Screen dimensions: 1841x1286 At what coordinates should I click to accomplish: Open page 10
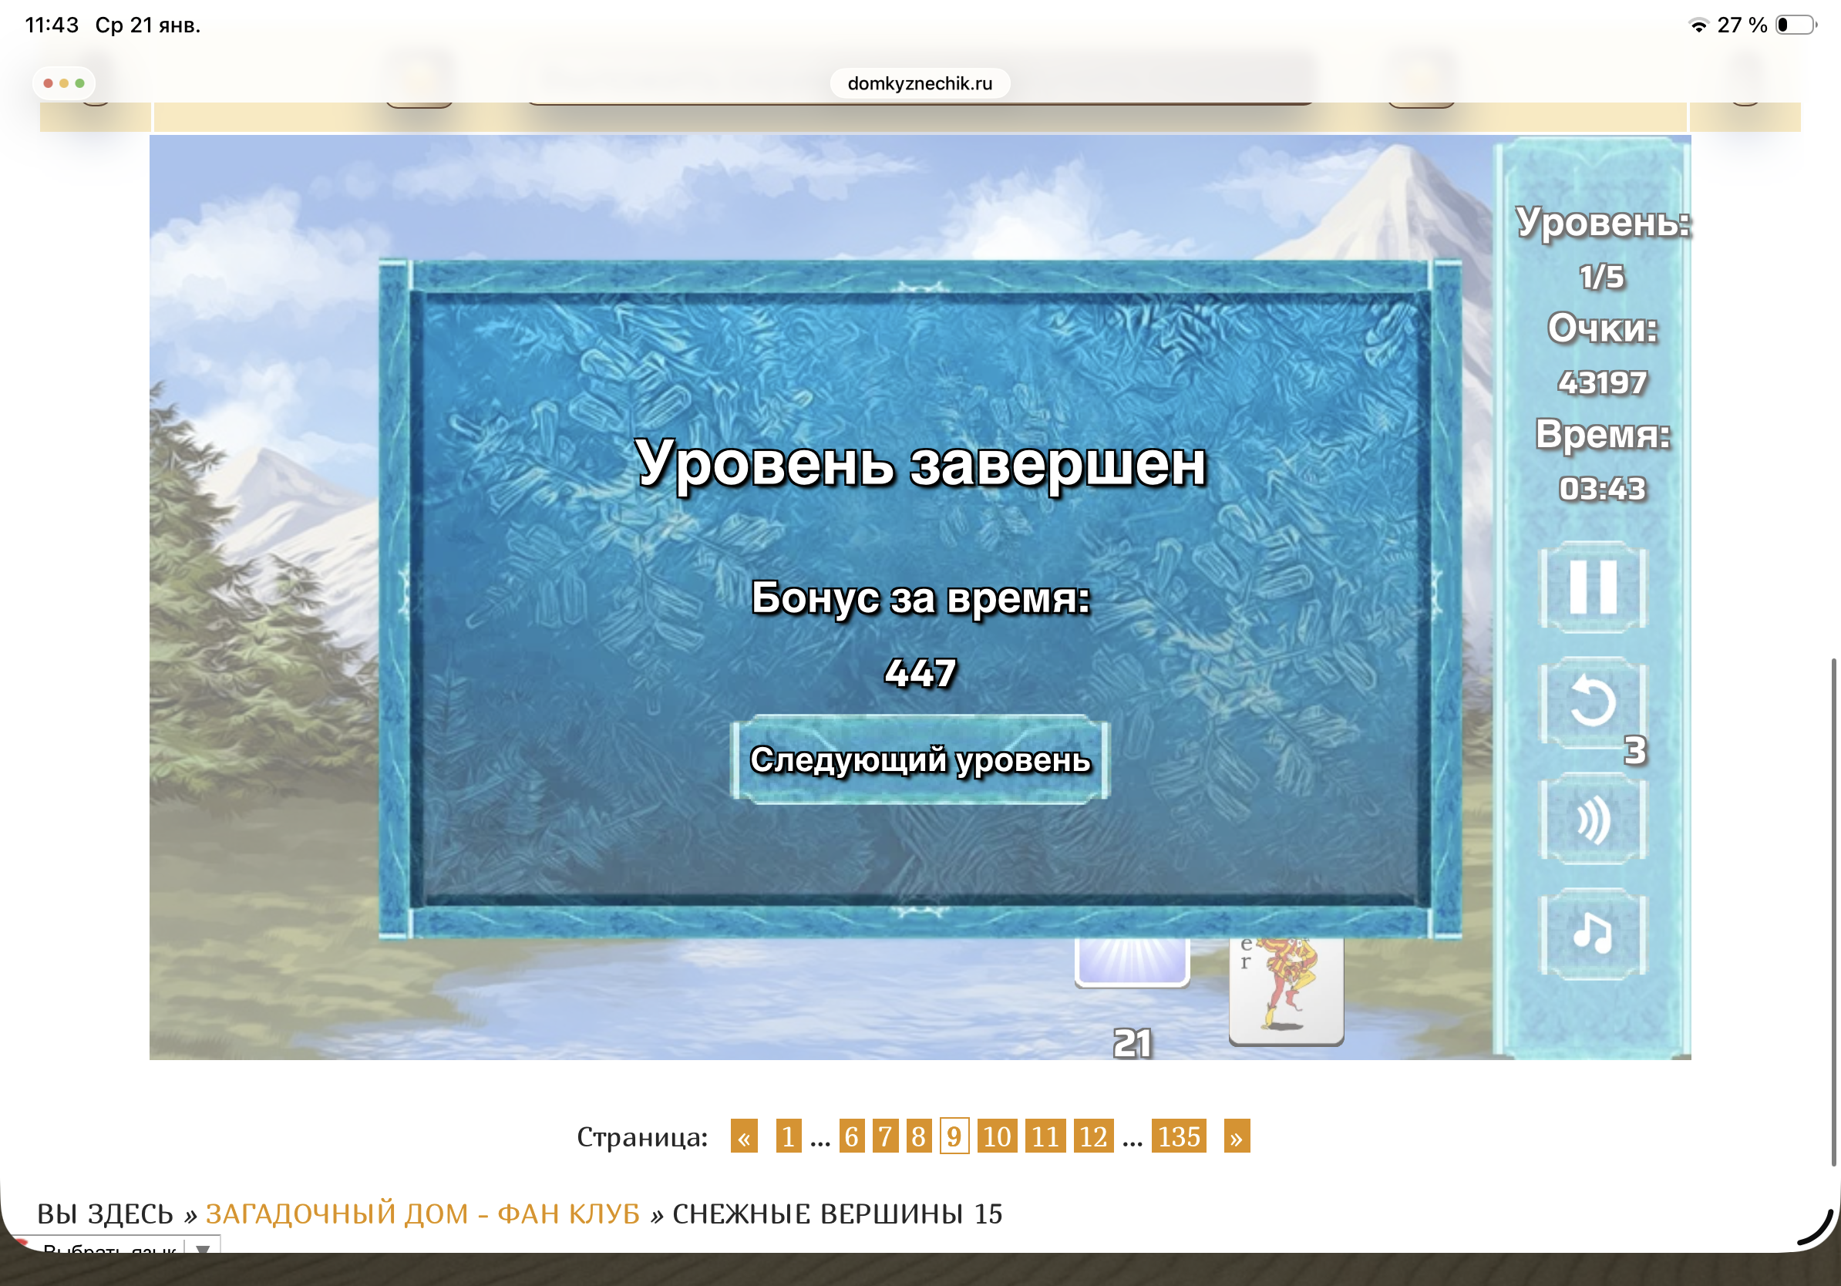tap(997, 1136)
